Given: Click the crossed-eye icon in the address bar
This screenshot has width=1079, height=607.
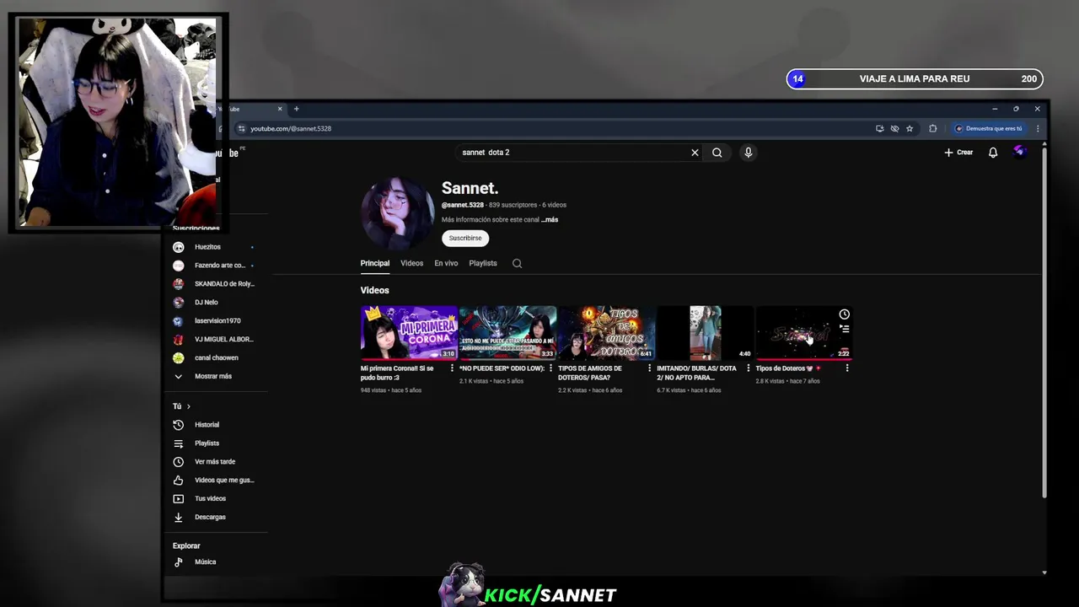Looking at the screenshot, I should [894, 129].
